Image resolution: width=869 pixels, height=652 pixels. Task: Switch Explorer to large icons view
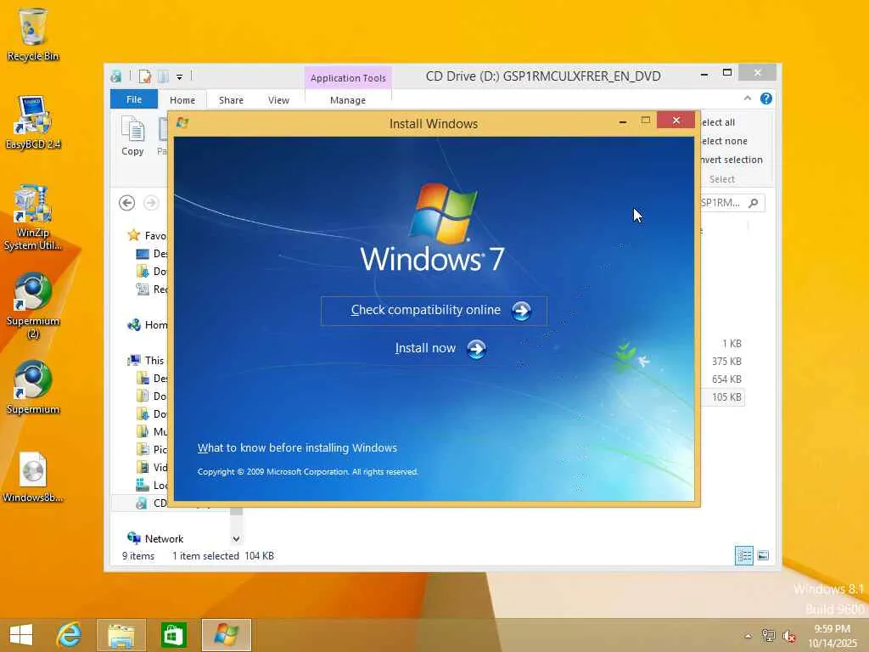point(763,555)
